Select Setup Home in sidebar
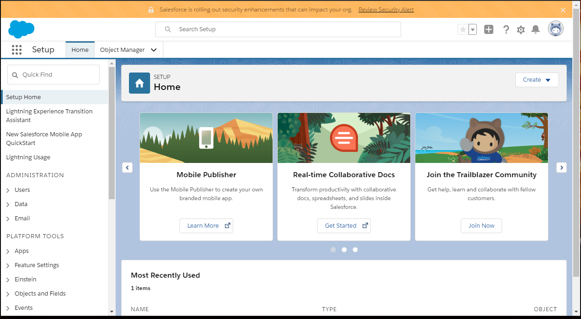The image size is (581, 319). [x=55, y=97]
